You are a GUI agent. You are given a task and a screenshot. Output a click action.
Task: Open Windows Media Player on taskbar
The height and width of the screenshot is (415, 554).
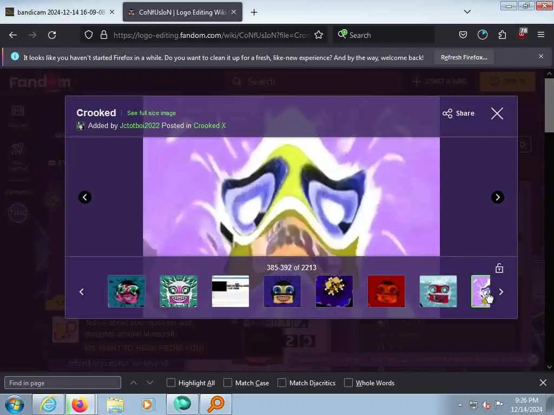tap(147, 404)
